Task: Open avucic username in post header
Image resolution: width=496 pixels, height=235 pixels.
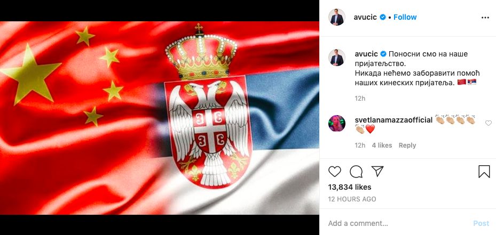Action: pos(365,18)
